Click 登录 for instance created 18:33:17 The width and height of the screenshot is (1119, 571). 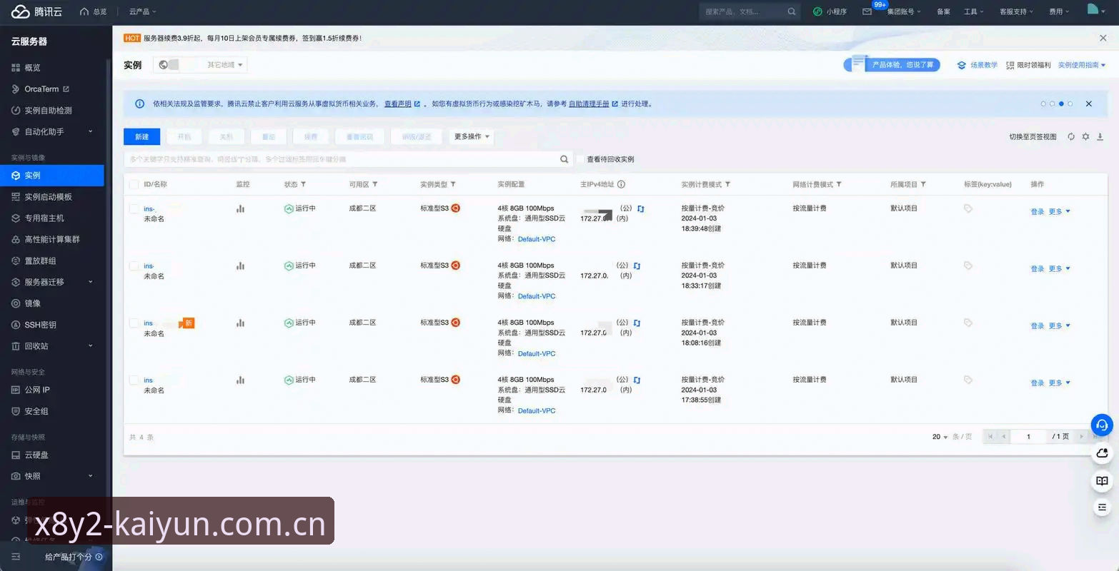[x=1038, y=269]
